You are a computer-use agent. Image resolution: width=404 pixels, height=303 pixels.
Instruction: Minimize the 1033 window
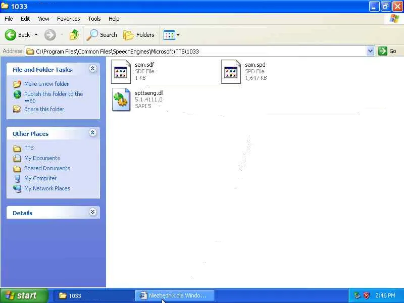(374, 7)
